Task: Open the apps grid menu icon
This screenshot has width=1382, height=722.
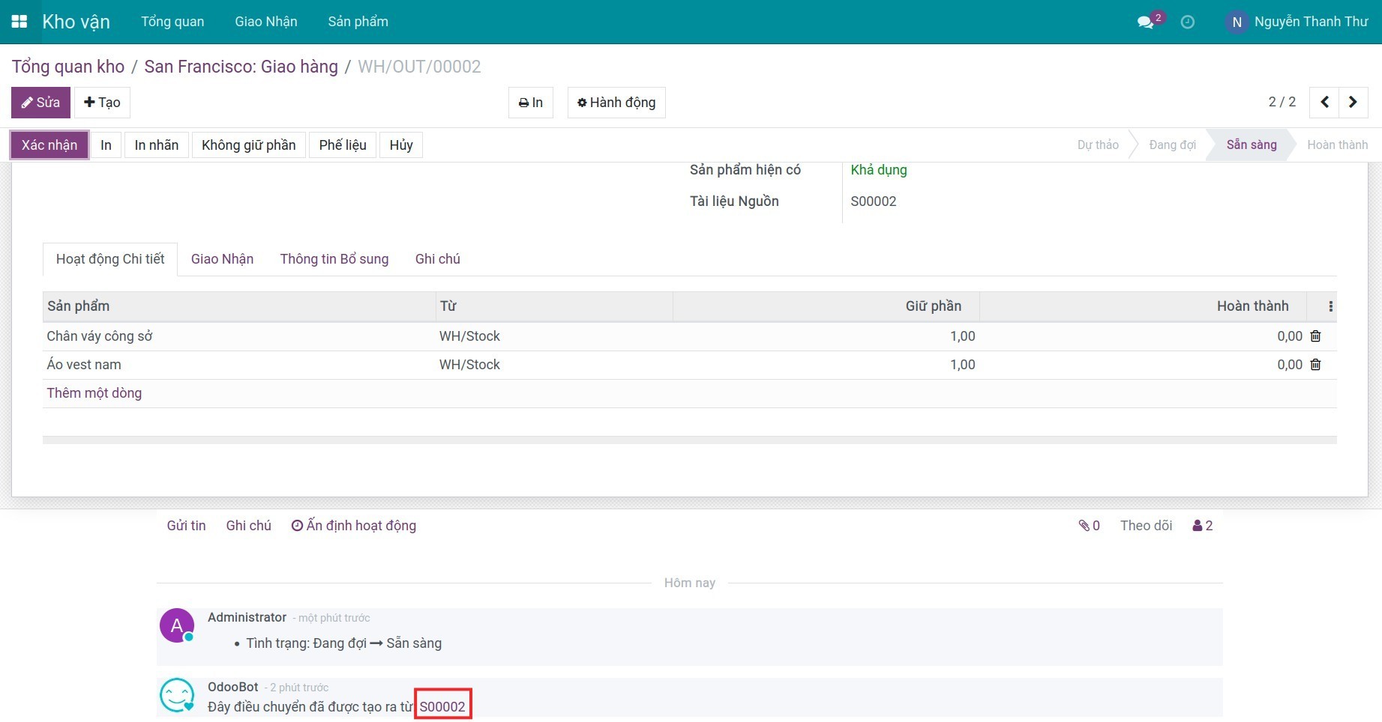Action: coord(19,22)
